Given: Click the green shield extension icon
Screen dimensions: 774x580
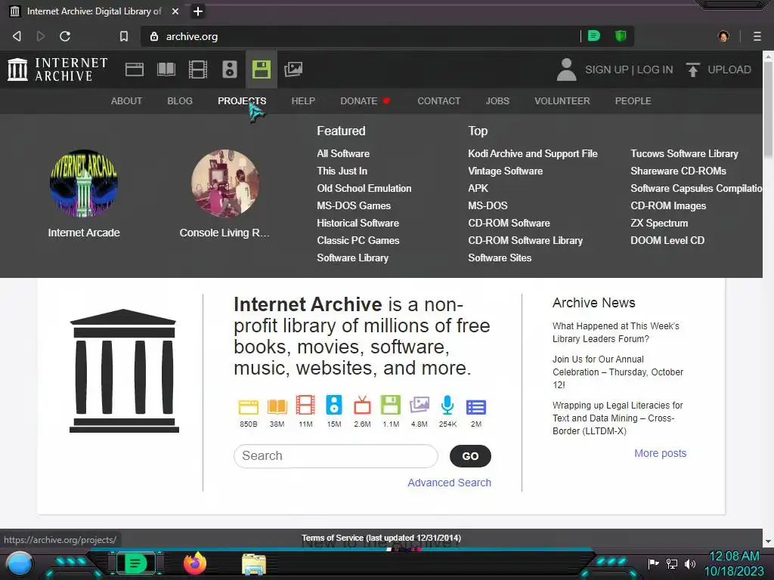Looking at the screenshot, I should click(621, 35).
